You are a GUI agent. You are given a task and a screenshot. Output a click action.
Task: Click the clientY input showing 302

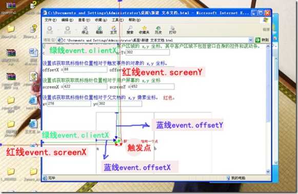148,52
